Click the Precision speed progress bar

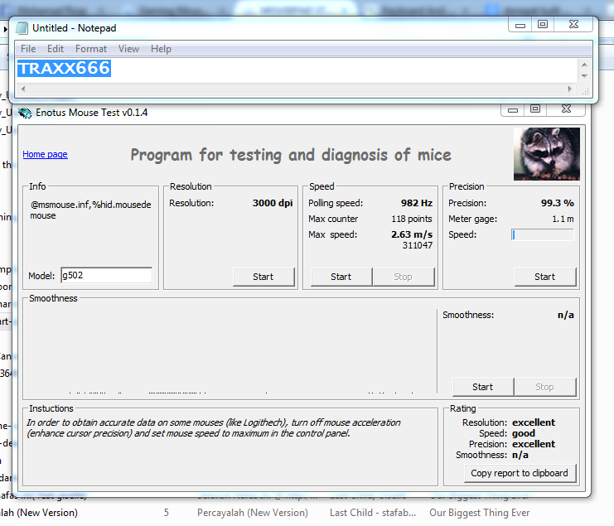(543, 234)
